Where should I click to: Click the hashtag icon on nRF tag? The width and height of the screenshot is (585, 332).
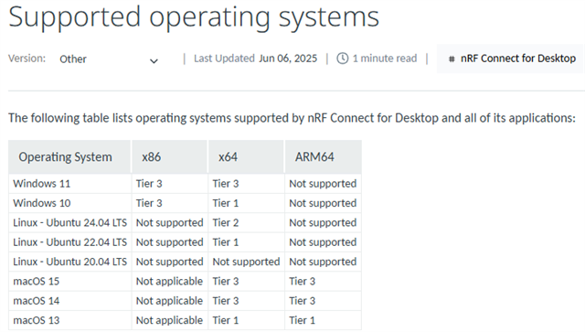pyautogui.click(x=452, y=59)
